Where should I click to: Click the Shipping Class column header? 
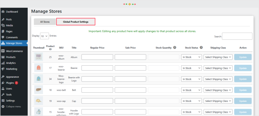coord(218,48)
